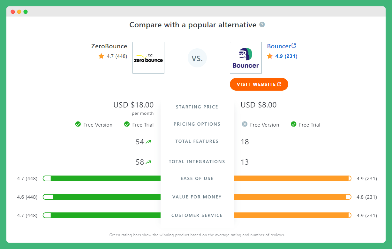The image size is (392, 249).
Task: Click the trend arrow beside 54 features
Action: pyautogui.click(x=148, y=142)
